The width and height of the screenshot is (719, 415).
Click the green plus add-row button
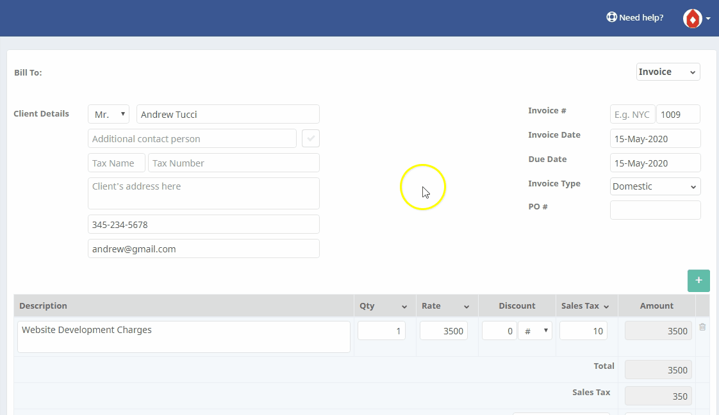(x=698, y=281)
